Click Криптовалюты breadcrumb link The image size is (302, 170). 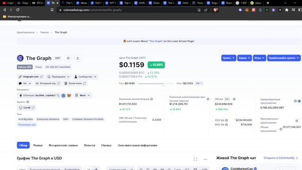click(25, 33)
